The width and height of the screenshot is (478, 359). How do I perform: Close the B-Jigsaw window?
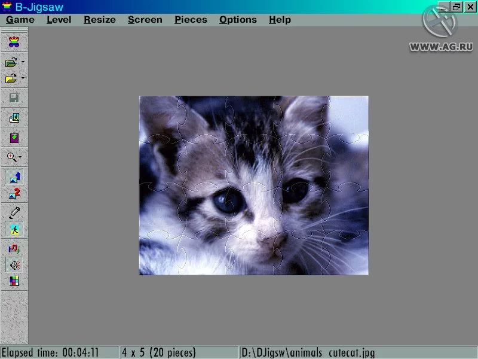[470, 7]
